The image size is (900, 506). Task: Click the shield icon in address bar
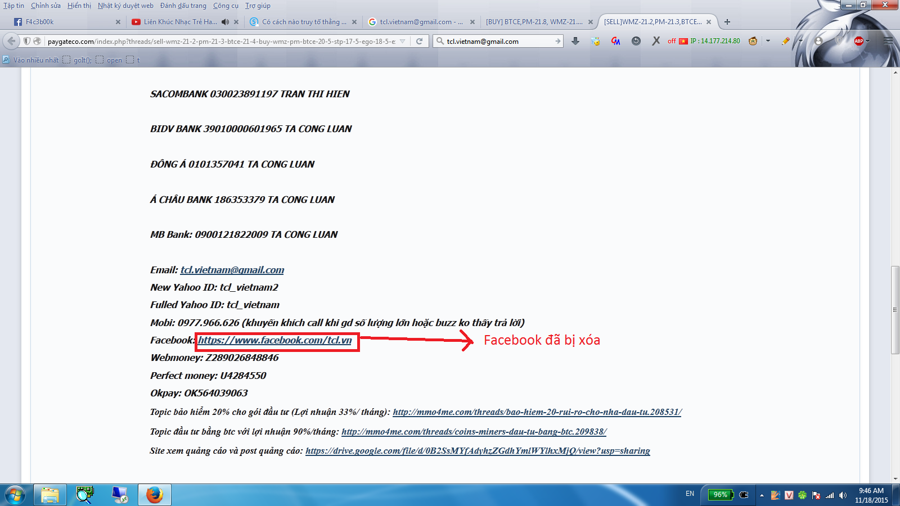pyautogui.click(x=27, y=41)
